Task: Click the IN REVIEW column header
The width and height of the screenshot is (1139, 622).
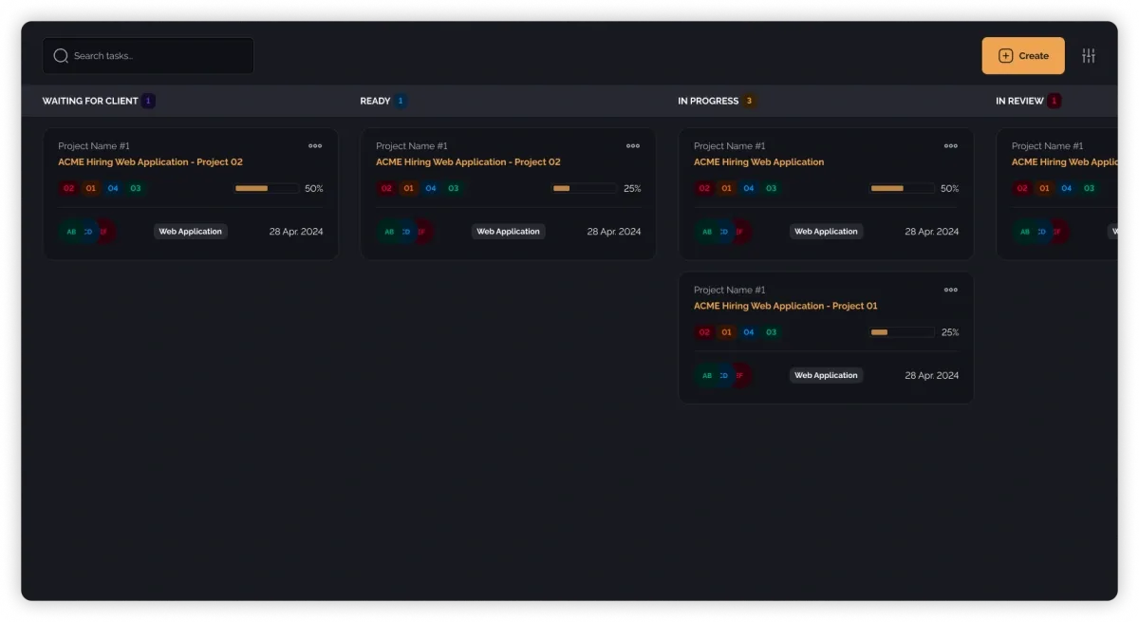Action: click(x=1020, y=101)
